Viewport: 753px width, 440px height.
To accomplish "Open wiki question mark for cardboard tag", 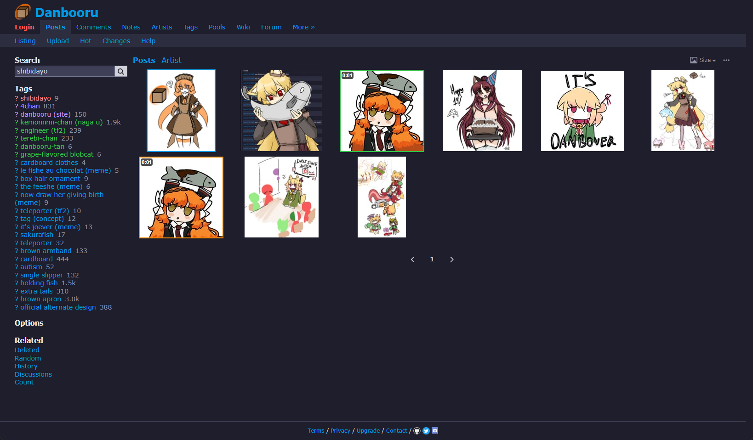I will (x=17, y=259).
